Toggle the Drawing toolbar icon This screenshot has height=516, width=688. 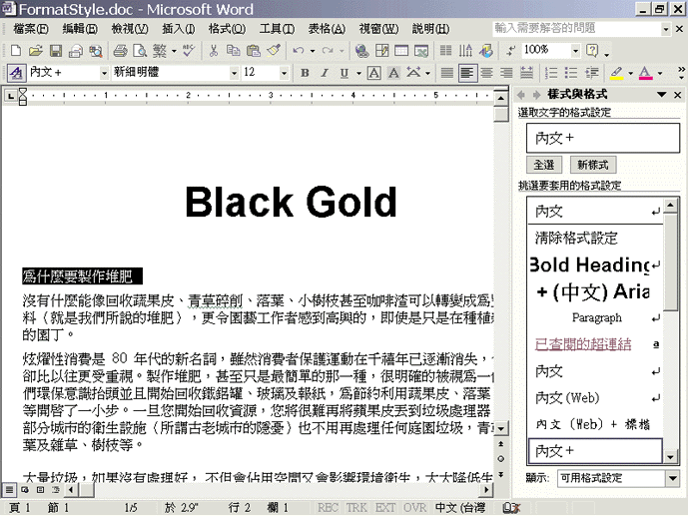click(x=485, y=51)
